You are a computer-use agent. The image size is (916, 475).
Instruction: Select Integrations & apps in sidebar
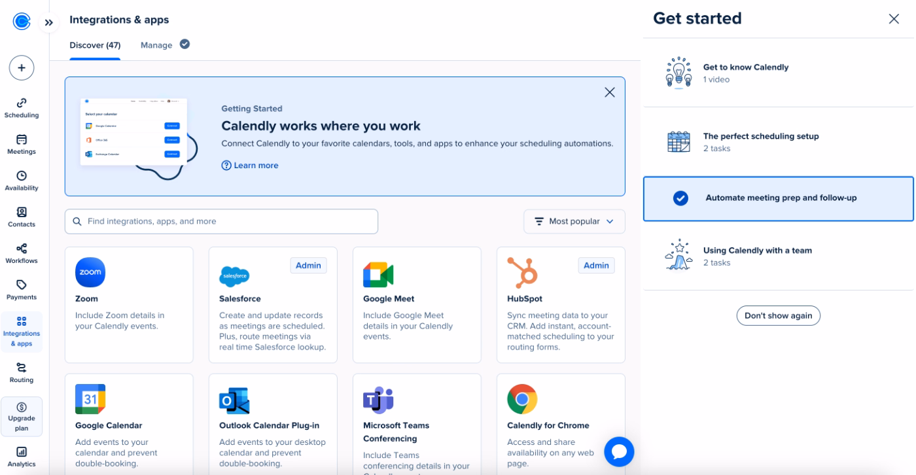[x=22, y=332]
